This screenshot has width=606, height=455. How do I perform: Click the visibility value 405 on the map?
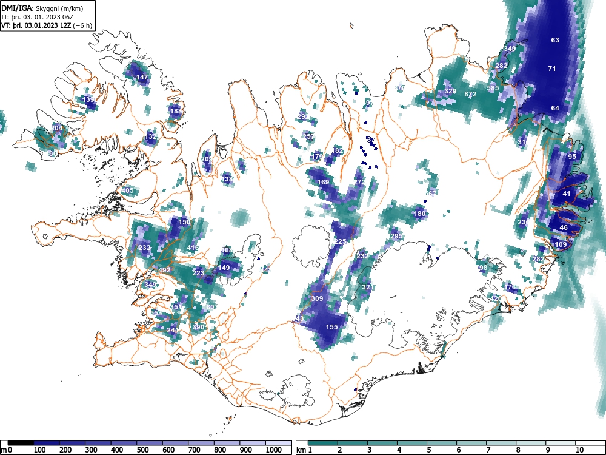(127, 190)
